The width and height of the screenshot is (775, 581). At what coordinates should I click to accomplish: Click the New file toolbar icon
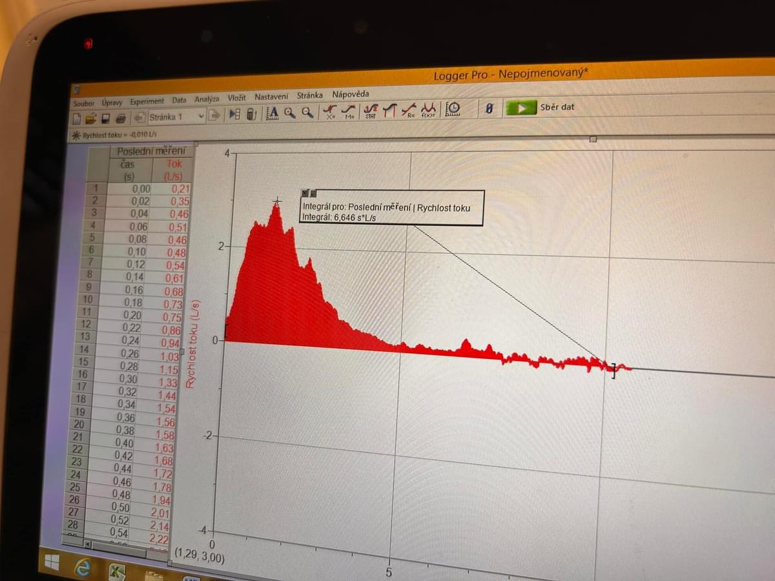click(76, 118)
